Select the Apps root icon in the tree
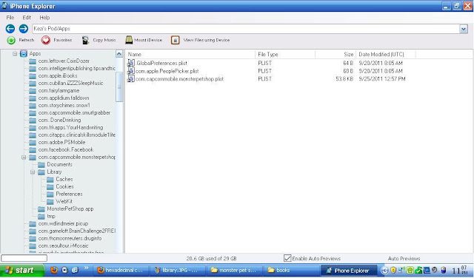This screenshot has width=474, height=278. (x=24, y=54)
